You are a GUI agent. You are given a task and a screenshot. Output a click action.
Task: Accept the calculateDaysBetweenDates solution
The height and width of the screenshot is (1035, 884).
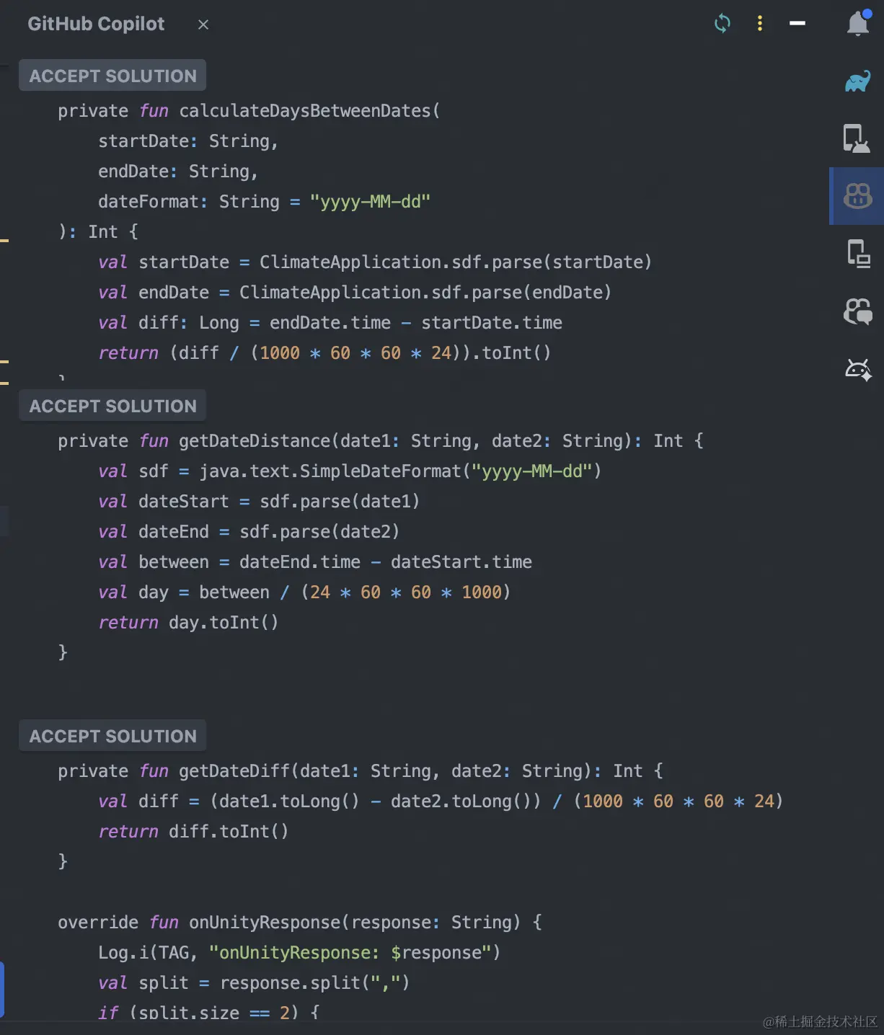(x=112, y=75)
